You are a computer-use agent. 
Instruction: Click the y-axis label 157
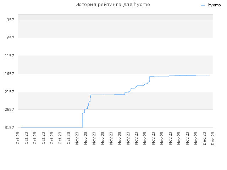tap(11, 20)
